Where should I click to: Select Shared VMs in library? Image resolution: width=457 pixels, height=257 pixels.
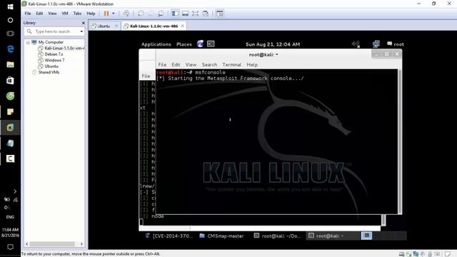(x=49, y=72)
